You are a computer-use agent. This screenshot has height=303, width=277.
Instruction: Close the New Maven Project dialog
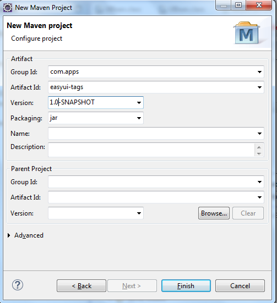(259, 5)
